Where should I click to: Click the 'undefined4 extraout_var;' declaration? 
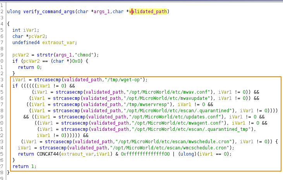tap(45, 43)
